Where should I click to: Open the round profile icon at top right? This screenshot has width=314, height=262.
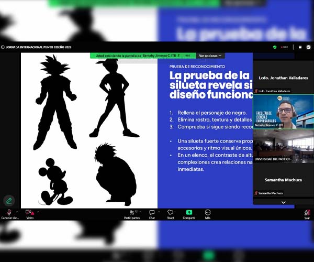pyautogui.click(x=309, y=47)
